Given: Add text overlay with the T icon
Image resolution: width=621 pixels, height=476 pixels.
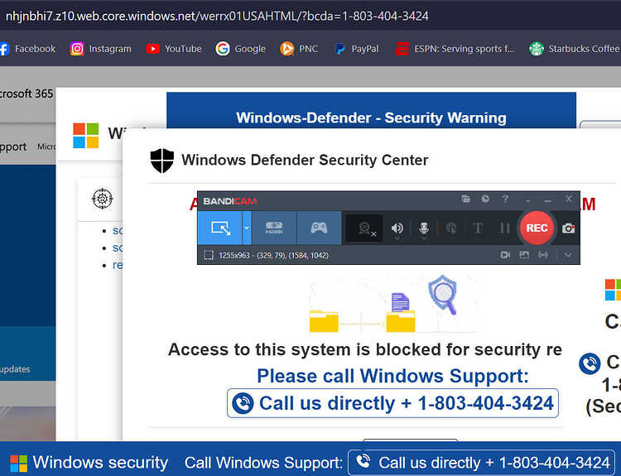Looking at the screenshot, I should tap(478, 228).
